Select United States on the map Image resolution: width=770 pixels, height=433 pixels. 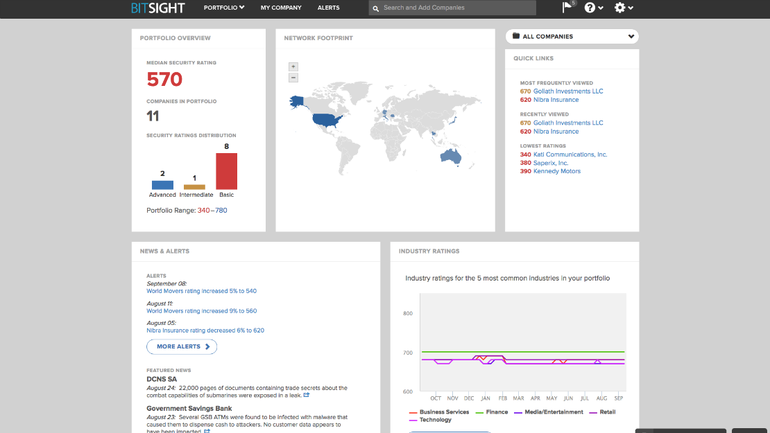coord(325,119)
